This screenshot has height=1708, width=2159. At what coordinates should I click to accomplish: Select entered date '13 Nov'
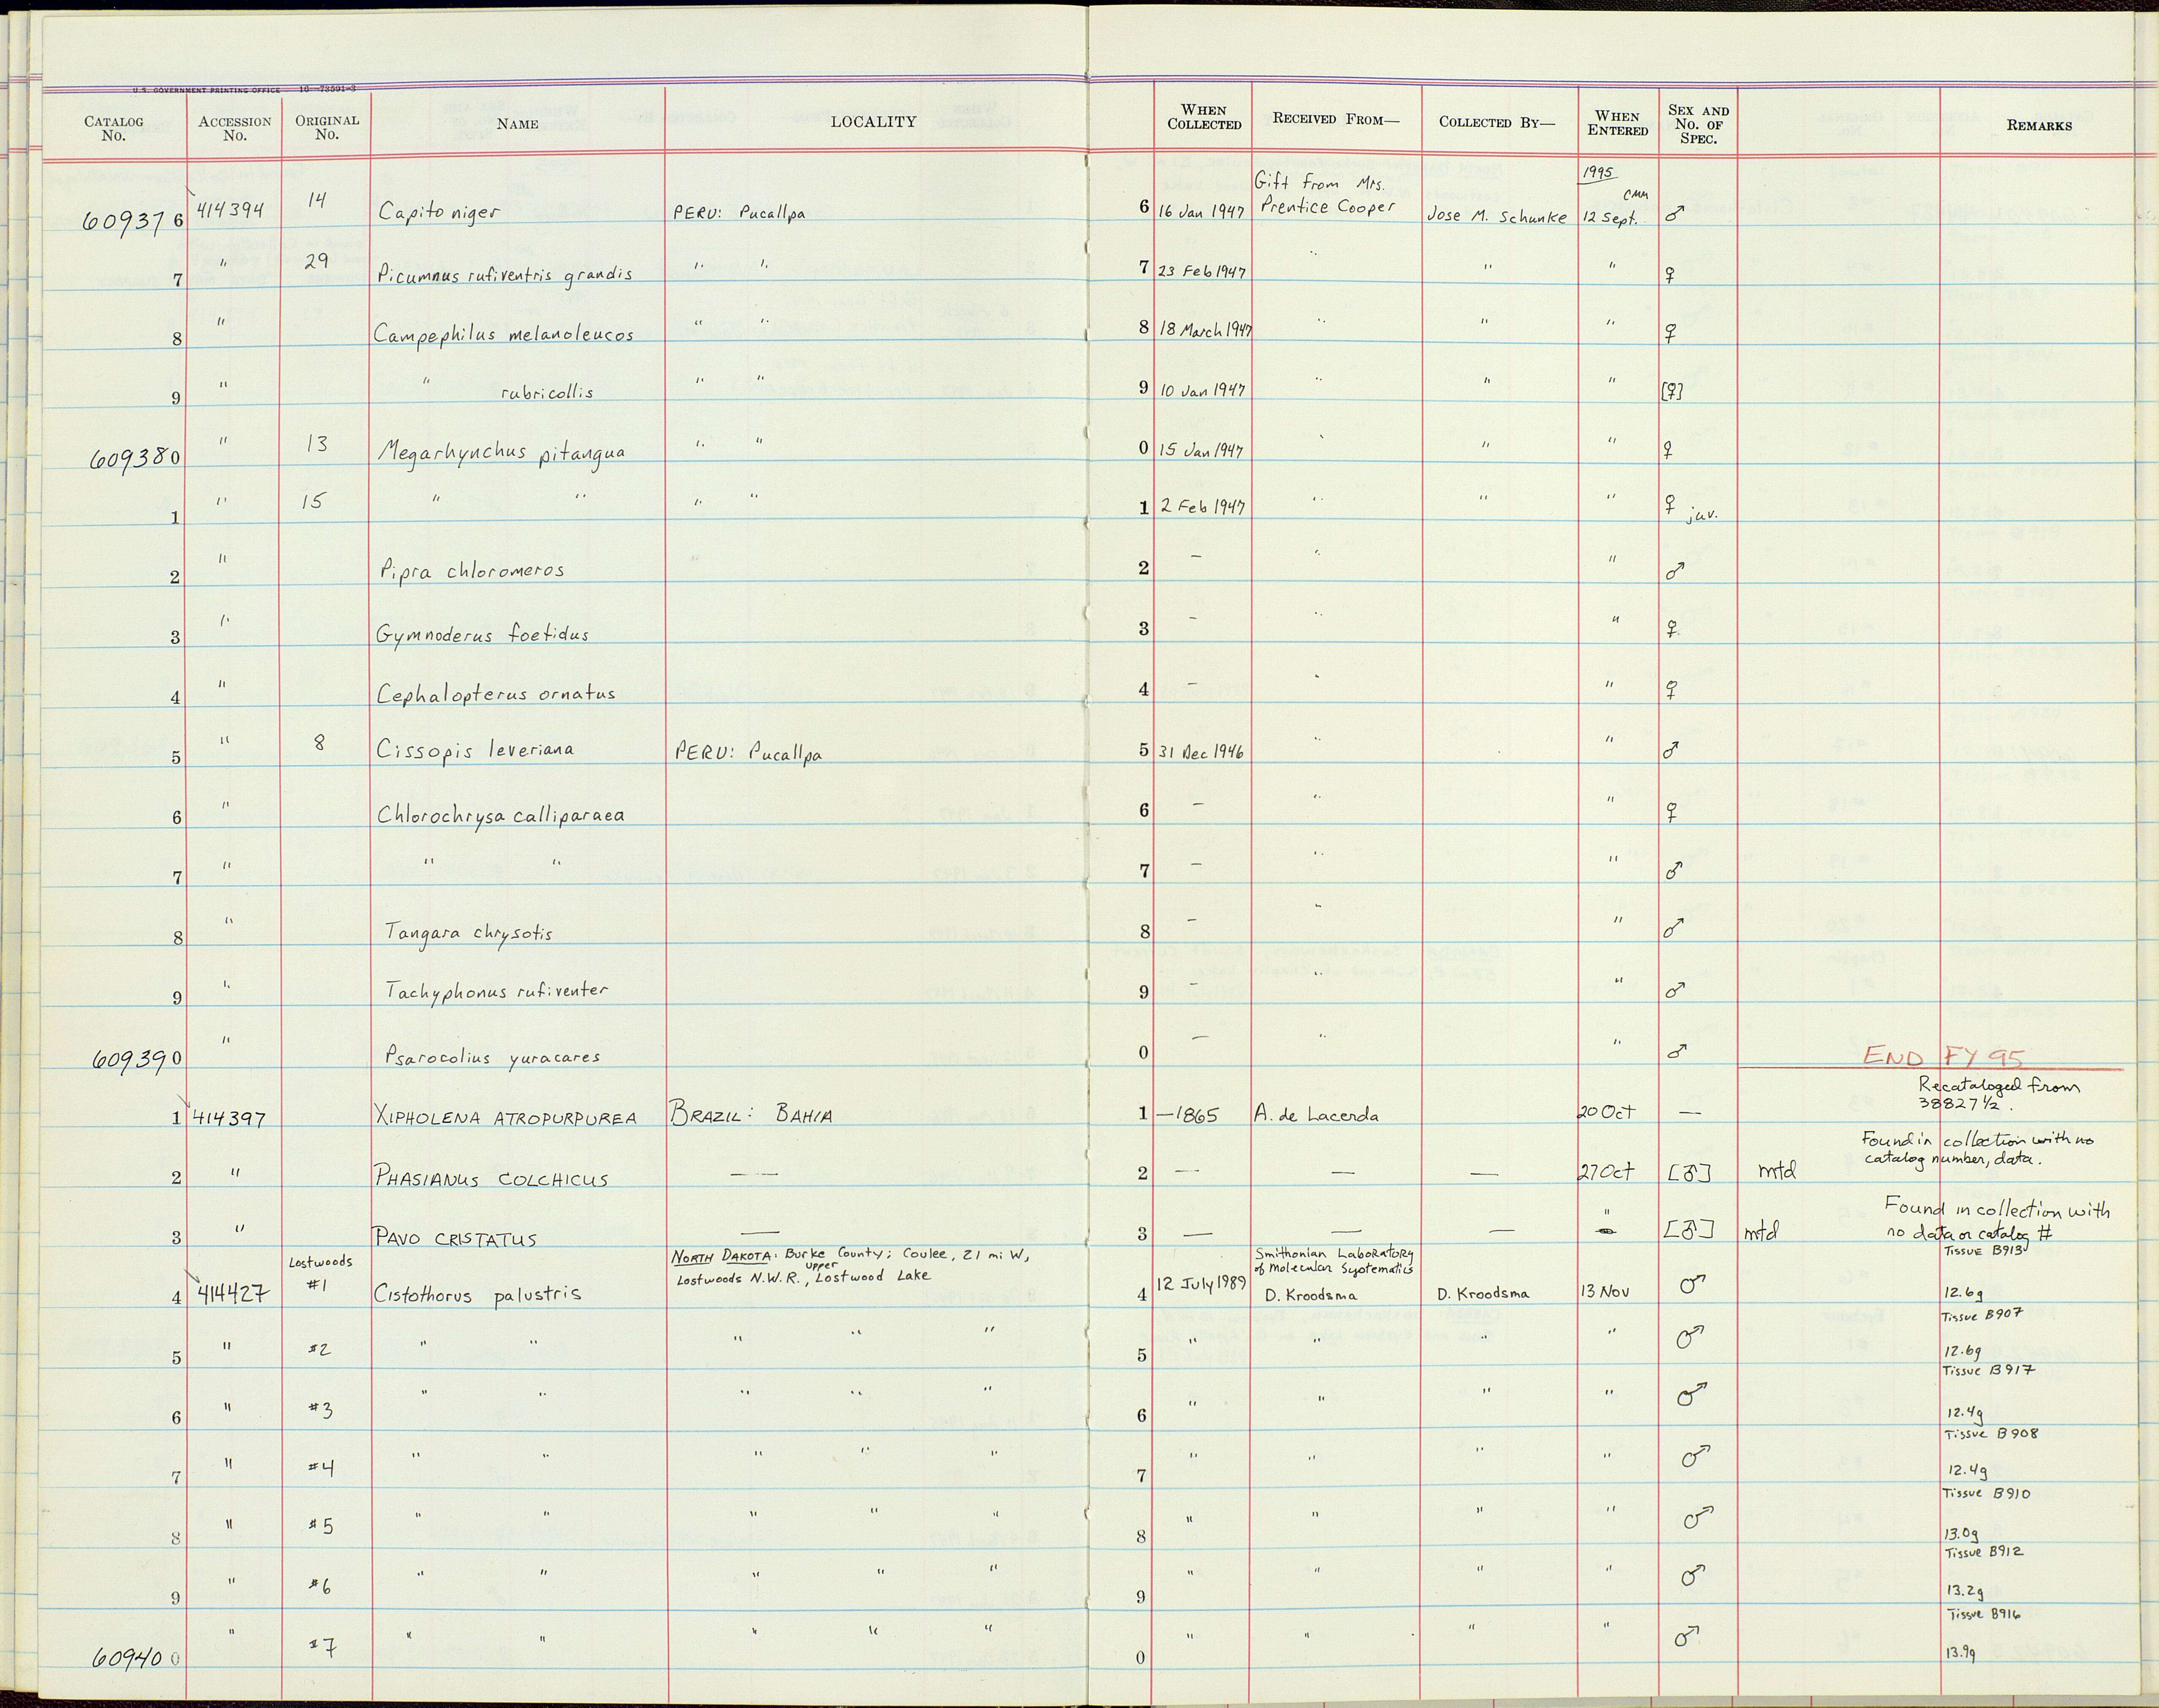[1605, 1291]
